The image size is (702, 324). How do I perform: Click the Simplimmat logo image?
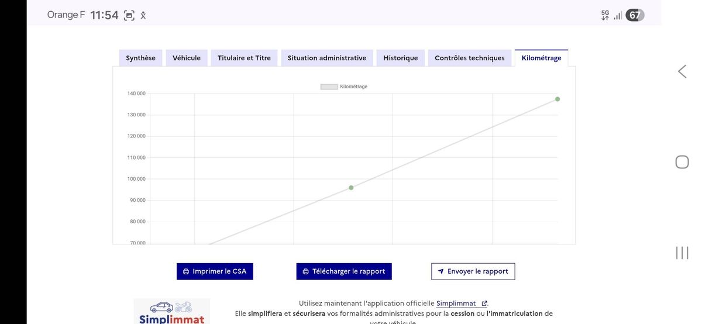coord(171,311)
